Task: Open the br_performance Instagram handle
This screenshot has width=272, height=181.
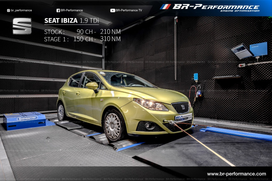Action: click(21, 10)
